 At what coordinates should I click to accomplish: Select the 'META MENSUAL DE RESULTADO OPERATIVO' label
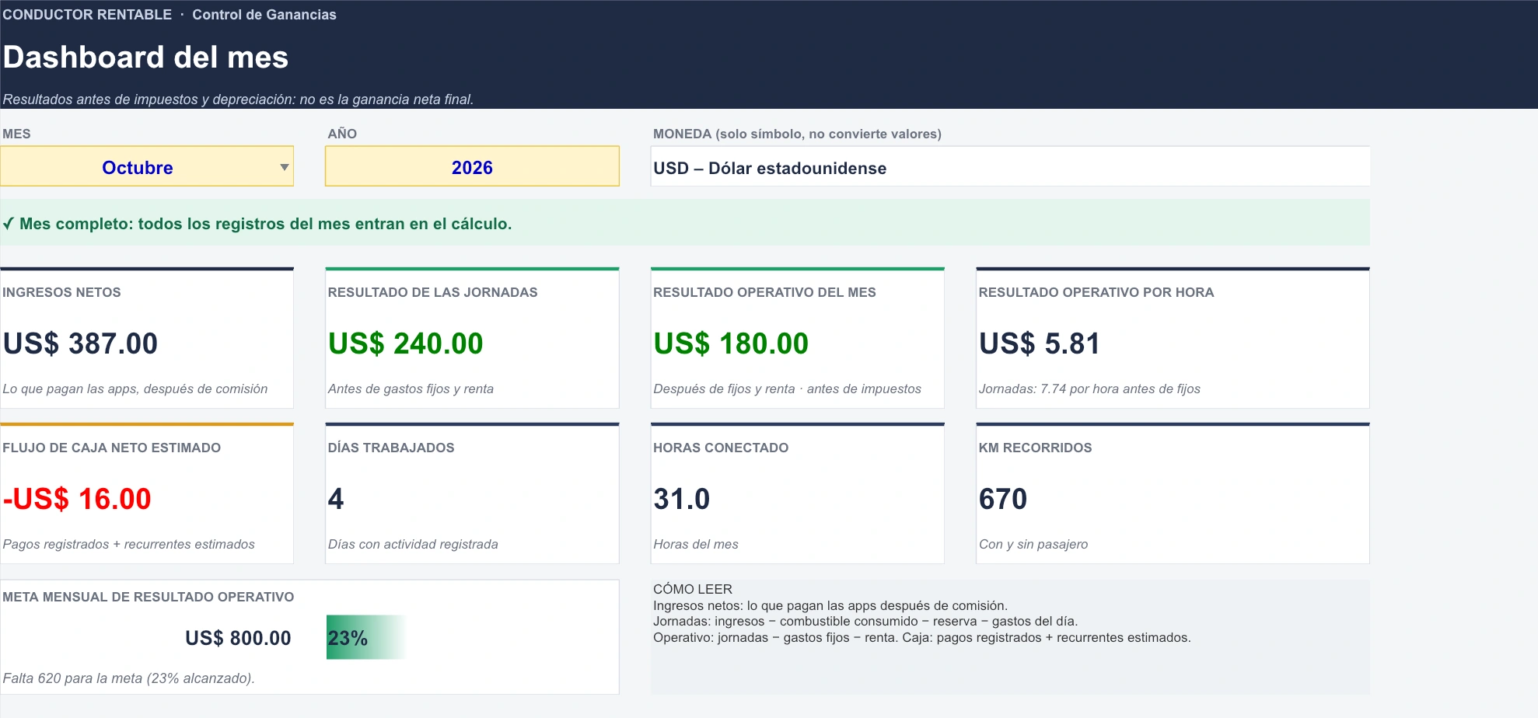(148, 597)
